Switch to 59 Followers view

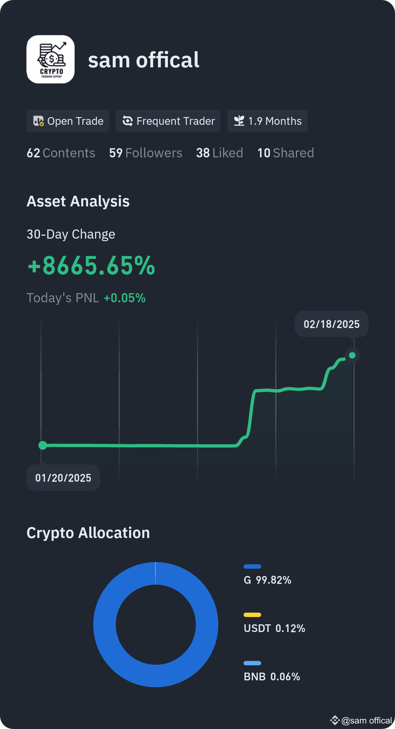click(146, 153)
